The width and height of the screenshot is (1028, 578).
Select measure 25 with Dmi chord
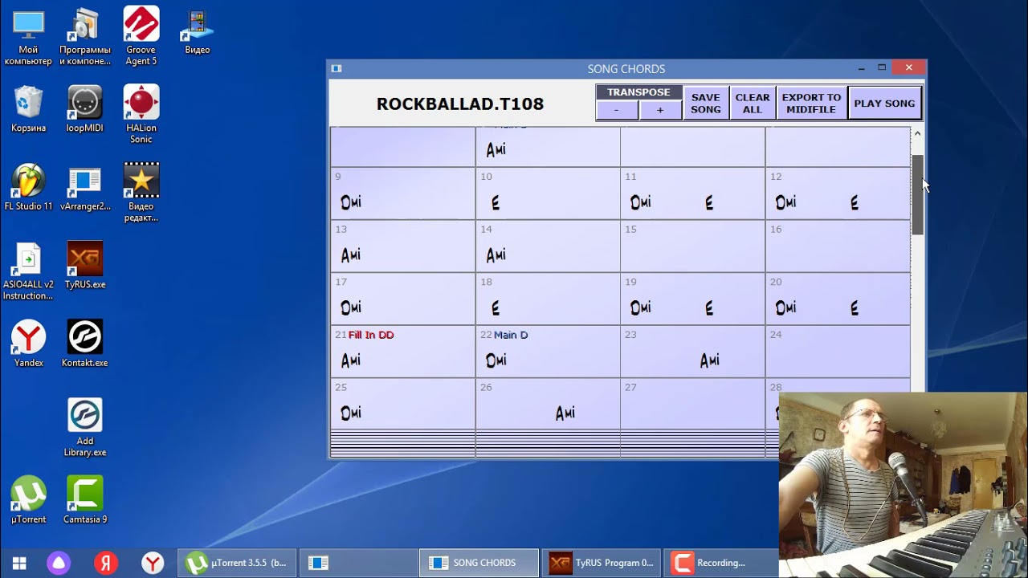coord(403,405)
